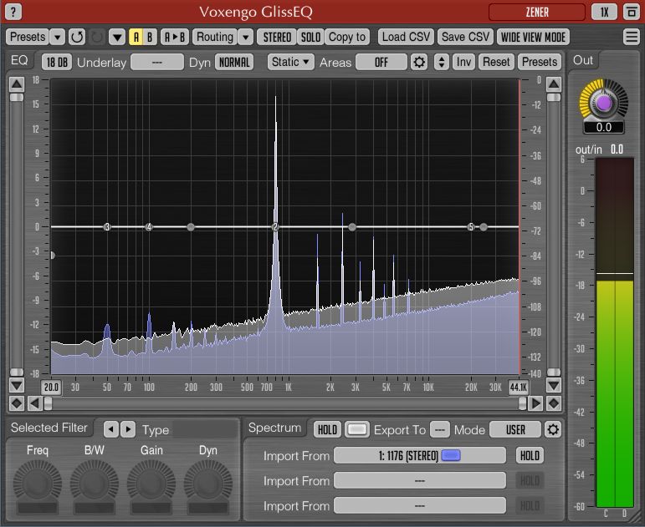The image size is (645, 527).
Task: Toggle WIDE VIEW MODE
Action: (x=533, y=37)
